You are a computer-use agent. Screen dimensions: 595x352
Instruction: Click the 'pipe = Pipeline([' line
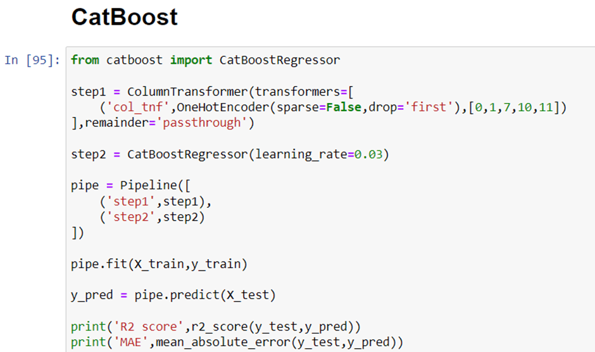(x=130, y=185)
